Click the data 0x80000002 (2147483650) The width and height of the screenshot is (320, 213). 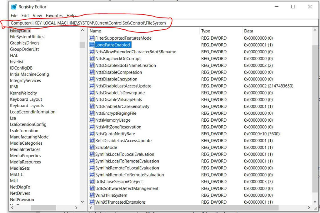coord(268,86)
